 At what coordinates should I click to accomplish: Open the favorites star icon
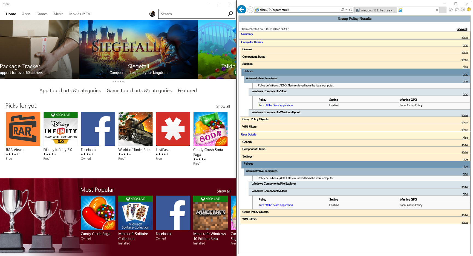(457, 10)
